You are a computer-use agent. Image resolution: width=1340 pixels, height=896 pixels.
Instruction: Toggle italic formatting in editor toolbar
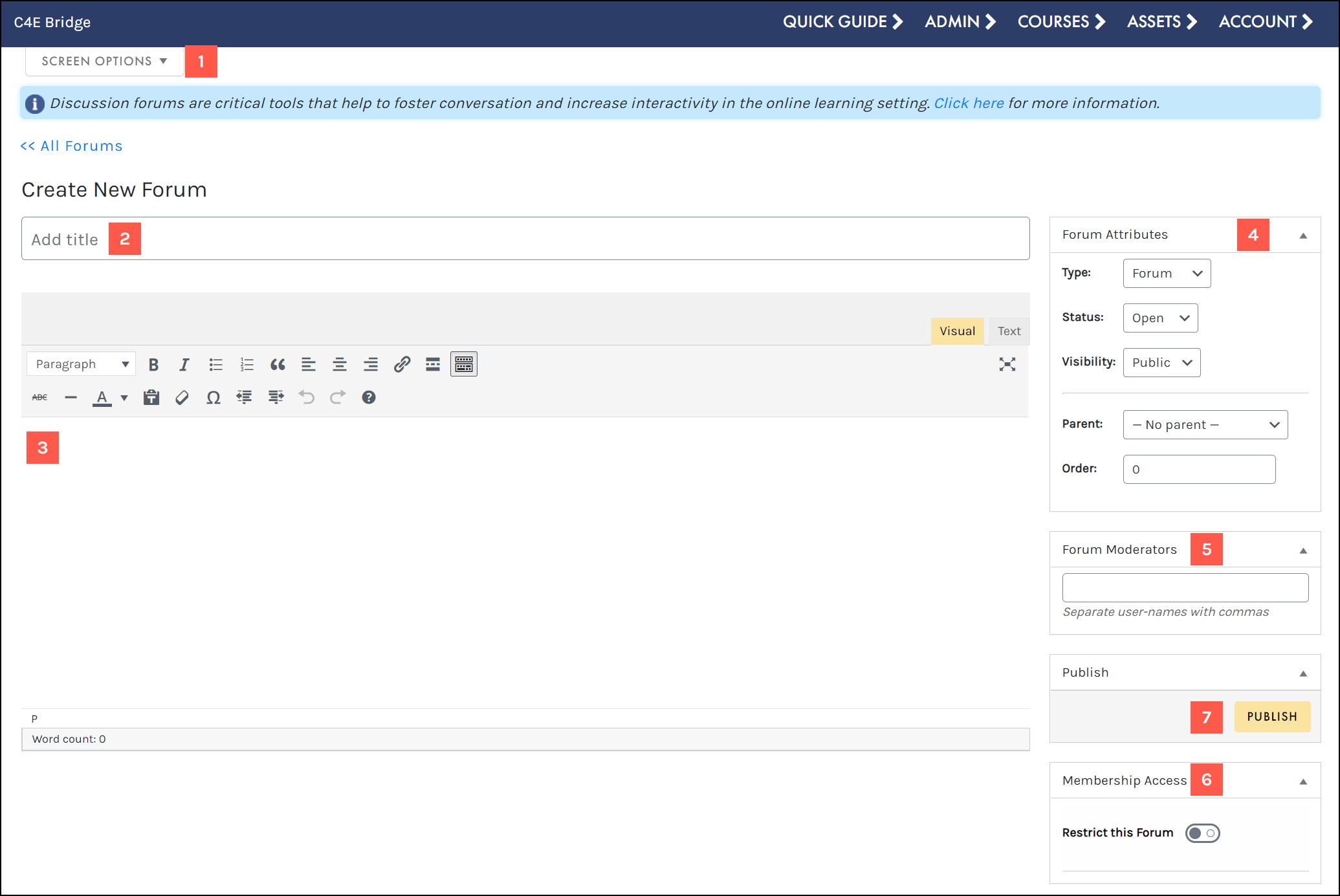tap(184, 364)
